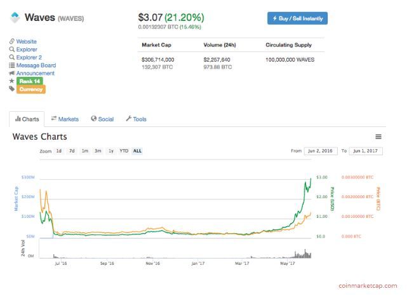407x296 pixels.
Task: Click the Buy / Sell Instantly button
Action: pyautogui.click(x=297, y=18)
